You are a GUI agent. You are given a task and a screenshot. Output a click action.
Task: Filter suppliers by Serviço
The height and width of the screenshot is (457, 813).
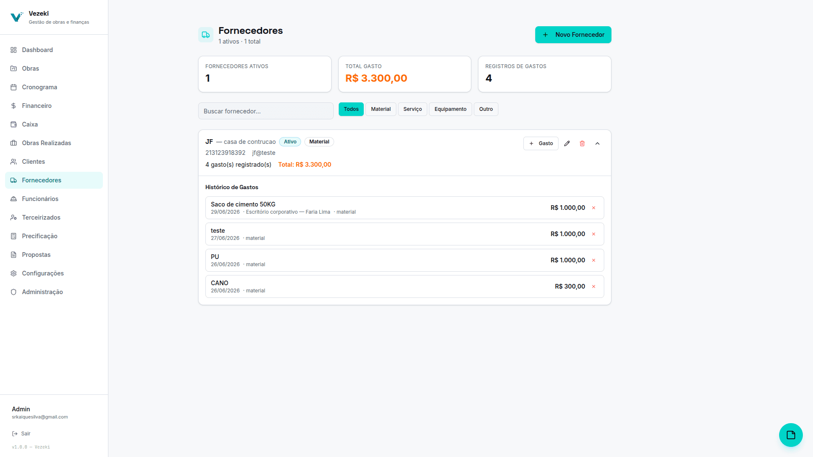(412, 109)
